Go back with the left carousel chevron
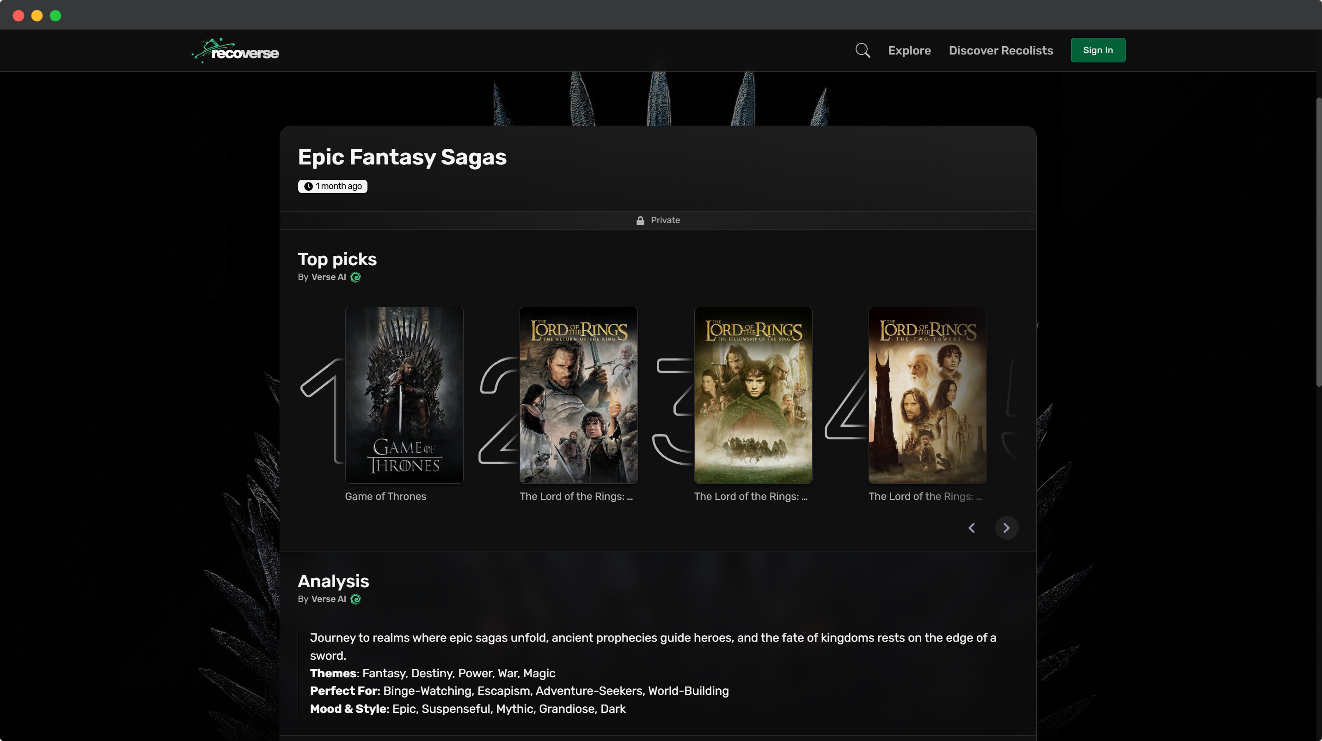Screen dimensions: 1322x741 pyautogui.click(x=972, y=528)
